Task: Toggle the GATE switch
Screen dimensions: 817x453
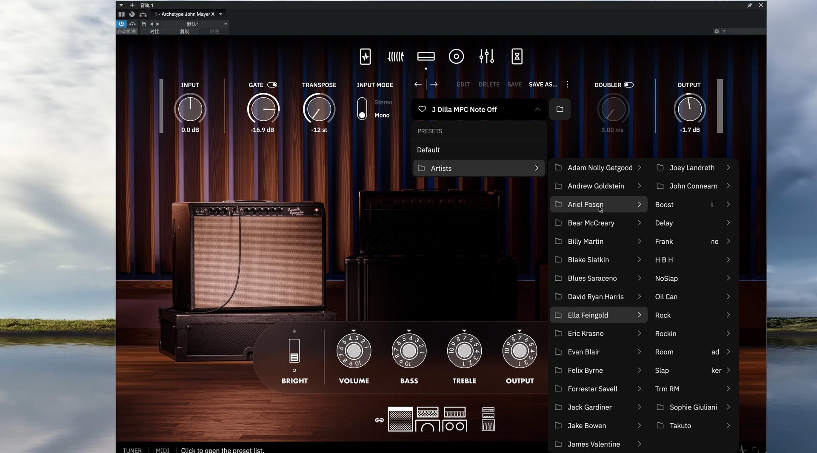Action: (x=272, y=85)
